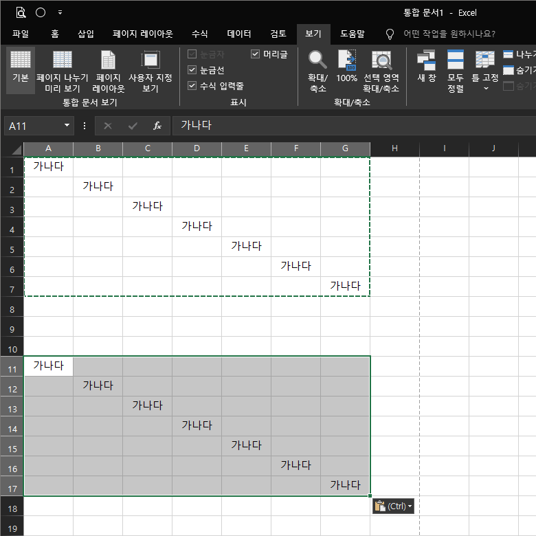Select row 17 header
Image resolution: width=536 pixels, height=536 pixels.
tap(12, 486)
